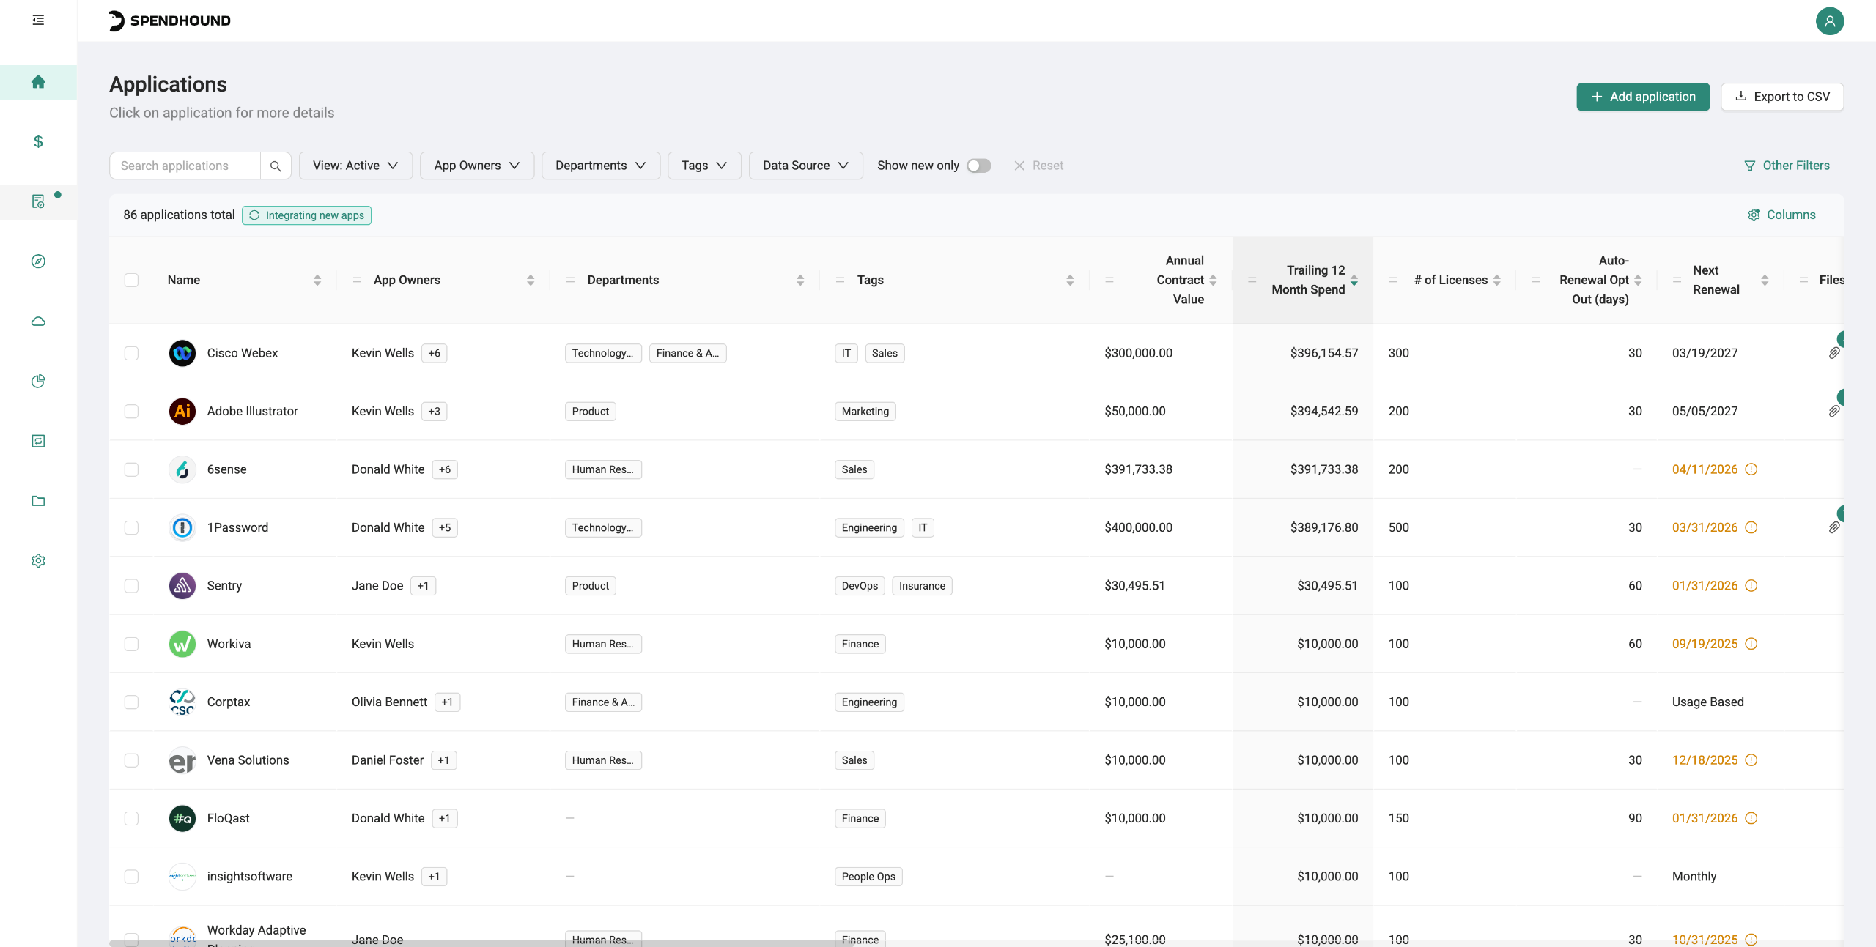Collapse the sidebar with the menu icon
Image resolution: width=1876 pixels, height=947 pixels.
tap(38, 20)
